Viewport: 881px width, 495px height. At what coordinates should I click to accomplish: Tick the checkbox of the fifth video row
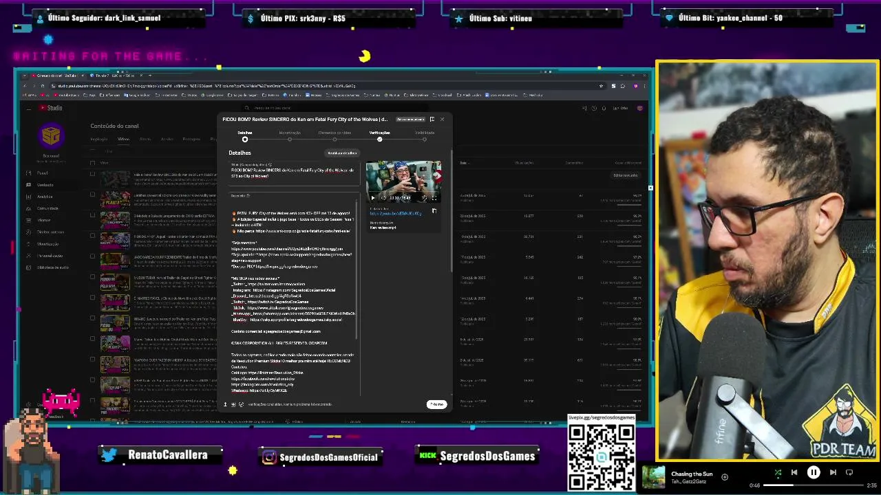(92, 257)
